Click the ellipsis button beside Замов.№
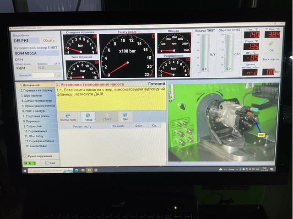This screenshot has height=219, width=293. (58, 75)
